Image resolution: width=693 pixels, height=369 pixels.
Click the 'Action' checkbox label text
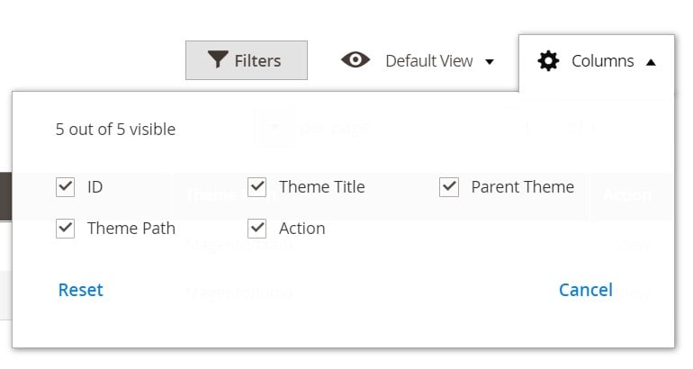click(301, 229)
